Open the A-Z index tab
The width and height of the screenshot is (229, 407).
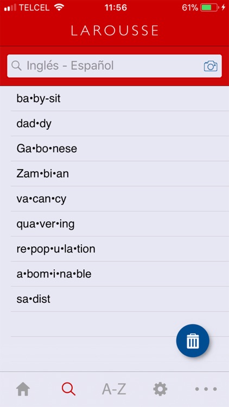point(114,389)
